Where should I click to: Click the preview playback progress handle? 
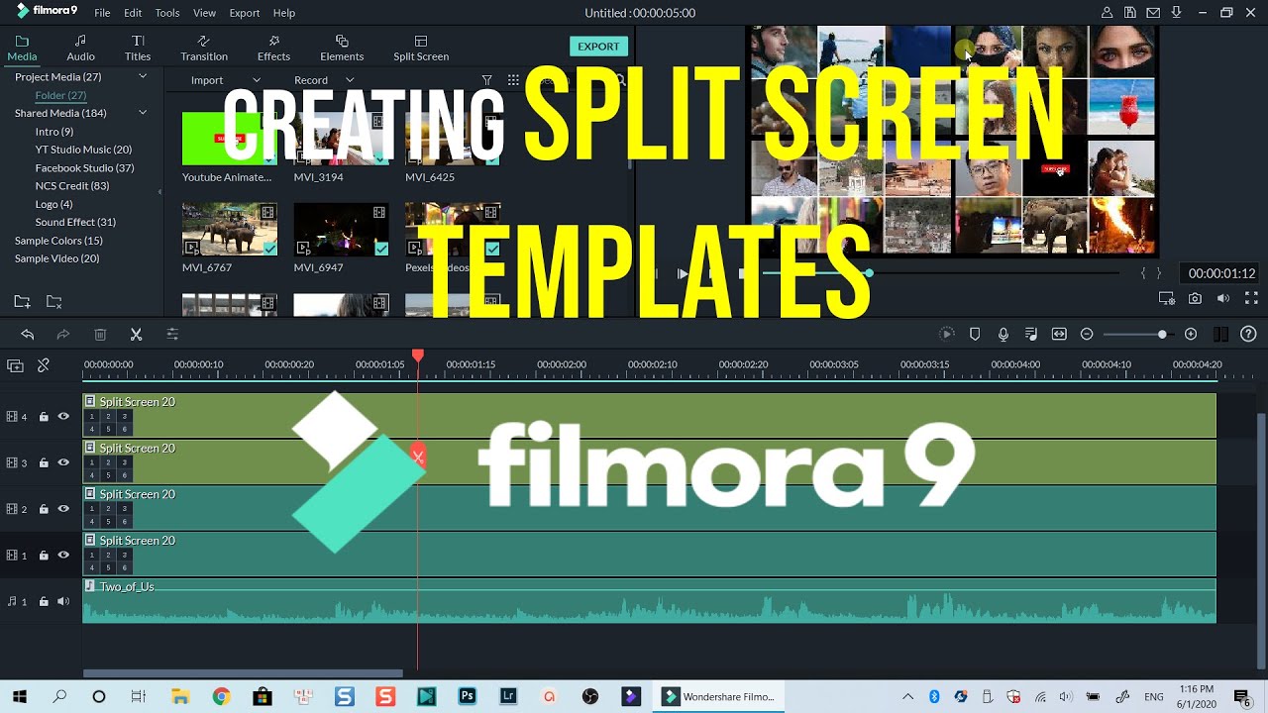coord(869,273)
